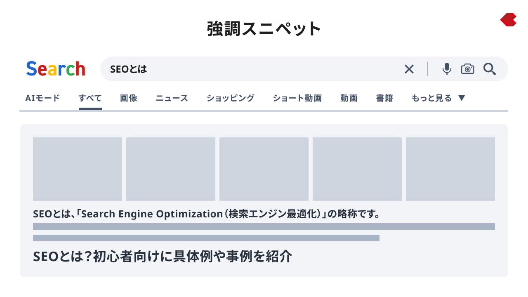The height and width of the screenshot is (297, 528).
Task: Click the colorful Search logo
Action: coord(56,69)
